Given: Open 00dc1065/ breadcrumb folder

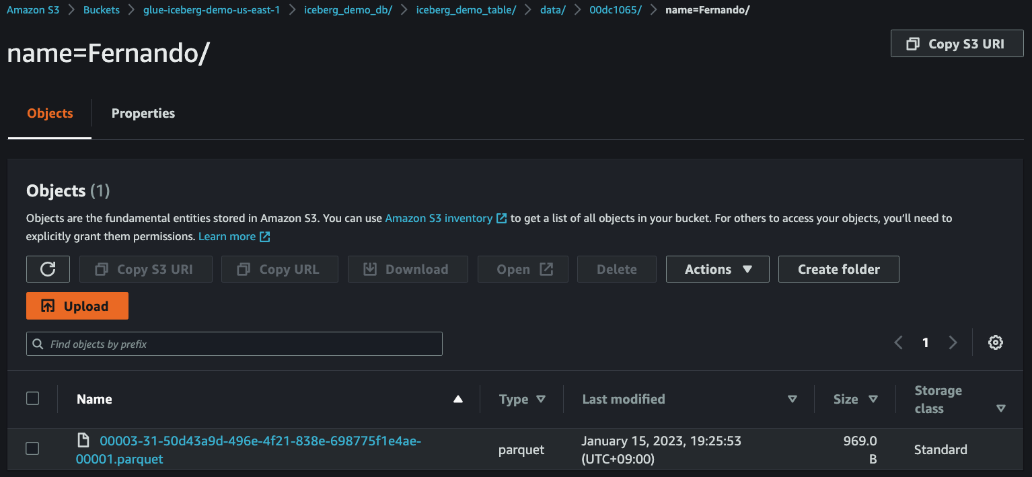Looking at the screenshot, I should click(616, 10).
